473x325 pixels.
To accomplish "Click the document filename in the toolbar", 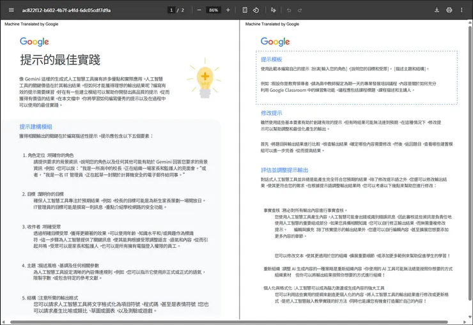I will (x=66, y=10).
